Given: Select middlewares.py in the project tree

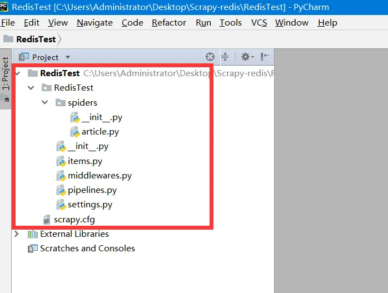Looking at the screenshot, I should point(100,176).
